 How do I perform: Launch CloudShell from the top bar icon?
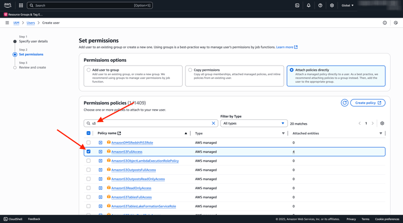pos(297,5)
